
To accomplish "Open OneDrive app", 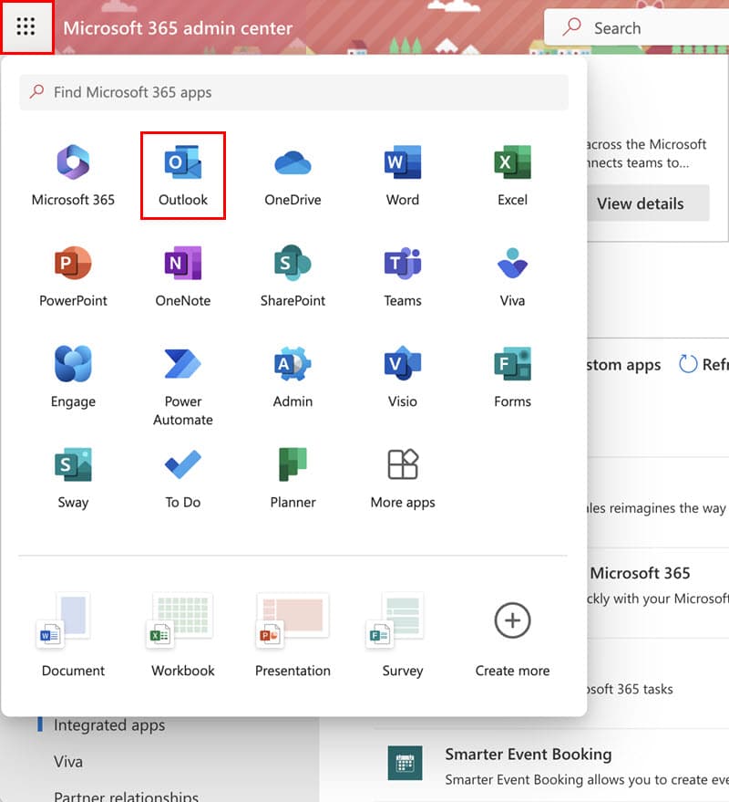I will click(293, 176).
